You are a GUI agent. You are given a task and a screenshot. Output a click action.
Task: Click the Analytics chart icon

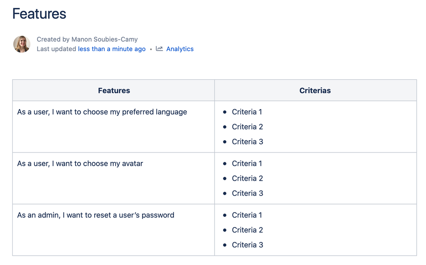pos(159,49)
